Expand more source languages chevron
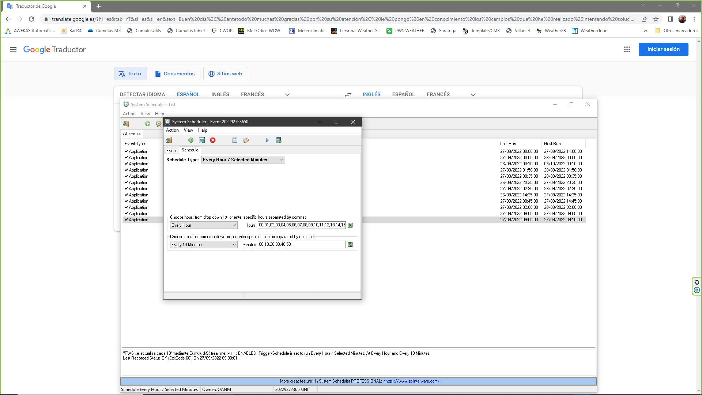 287,95
